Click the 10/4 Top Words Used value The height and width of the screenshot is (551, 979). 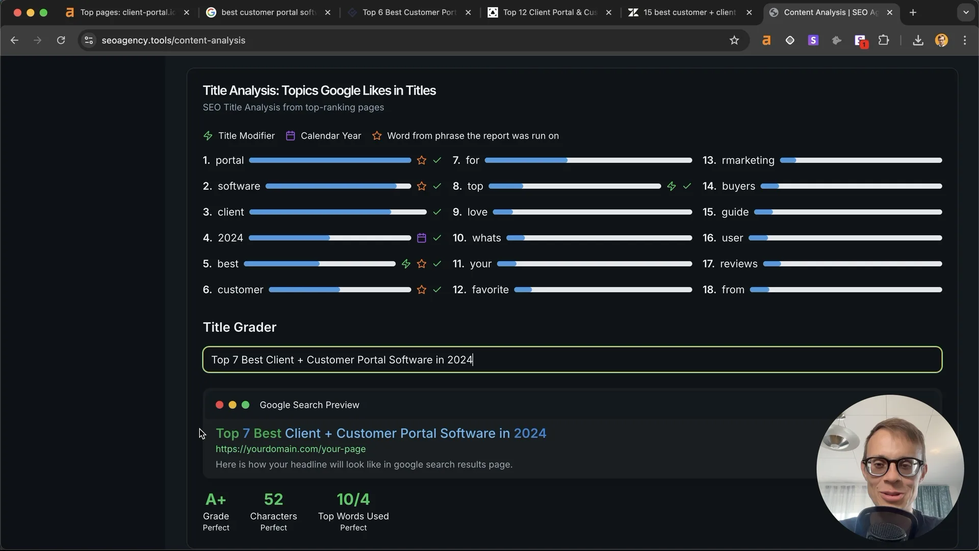click(x=353, y=499)
